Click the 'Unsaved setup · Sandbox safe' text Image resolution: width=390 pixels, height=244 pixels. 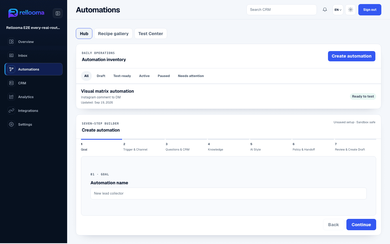354,122
